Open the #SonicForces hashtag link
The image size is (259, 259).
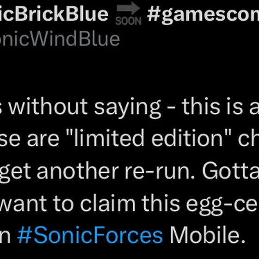click(90, 235)
